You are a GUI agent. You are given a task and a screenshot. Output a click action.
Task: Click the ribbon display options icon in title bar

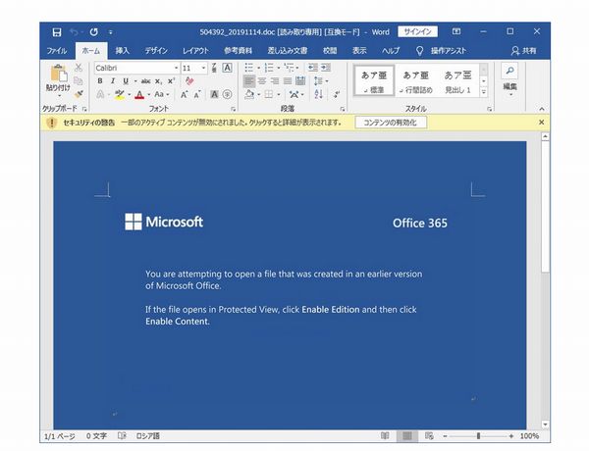pos(456,32)
